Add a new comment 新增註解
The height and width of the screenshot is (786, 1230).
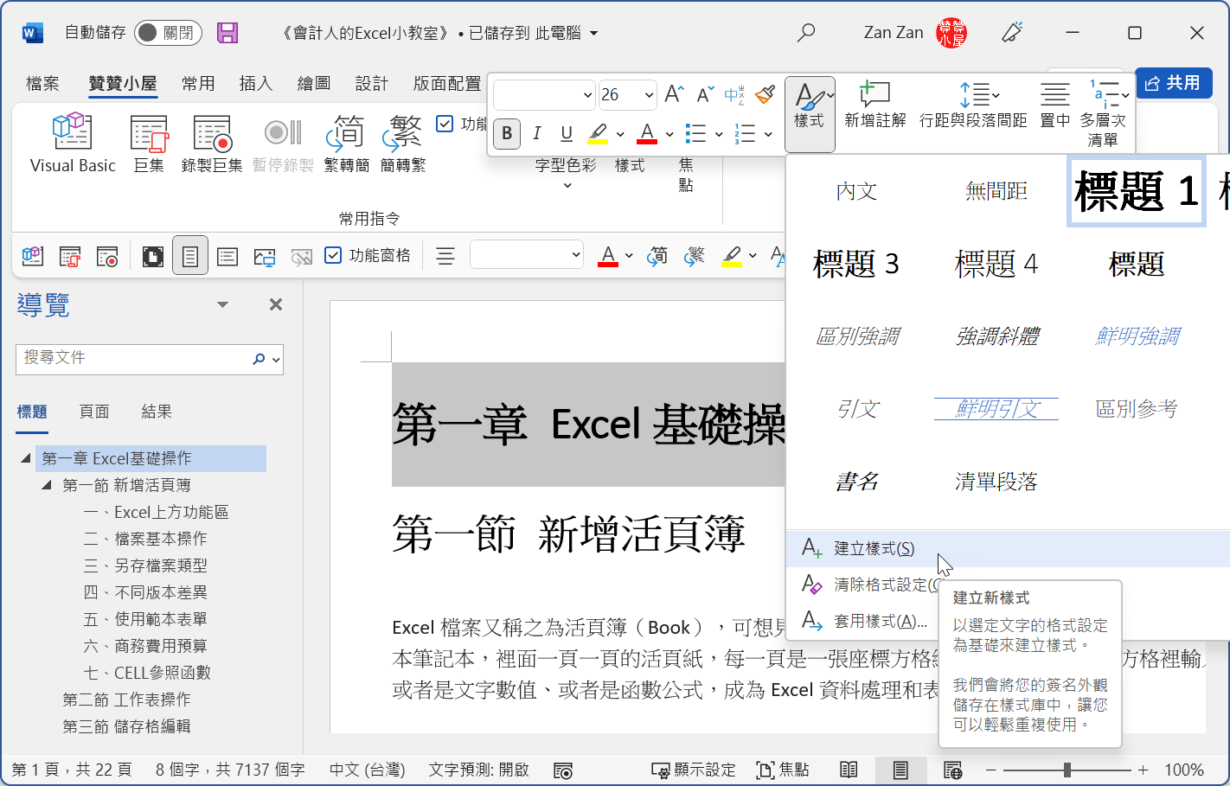point(875,105)
